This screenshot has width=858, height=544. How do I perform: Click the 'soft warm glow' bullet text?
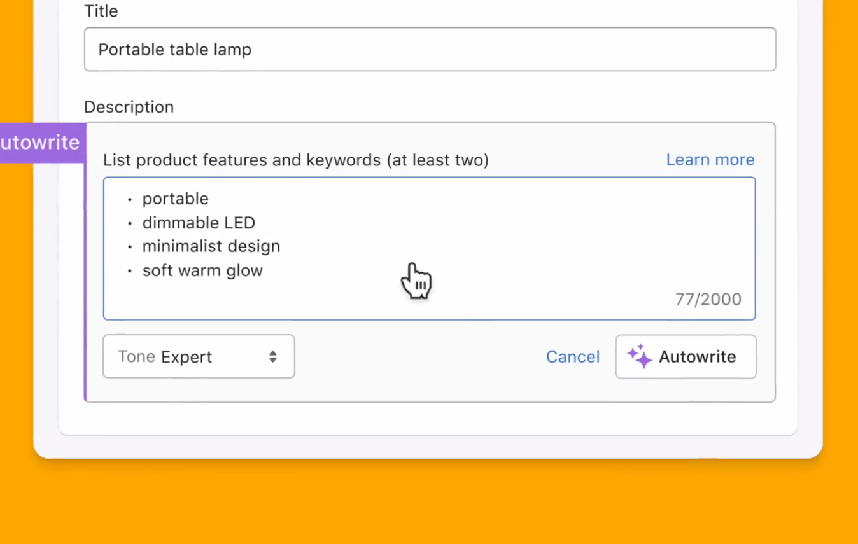coord(202,270)
